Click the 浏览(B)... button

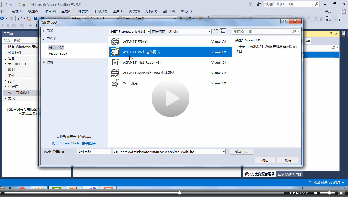point(241,152)
